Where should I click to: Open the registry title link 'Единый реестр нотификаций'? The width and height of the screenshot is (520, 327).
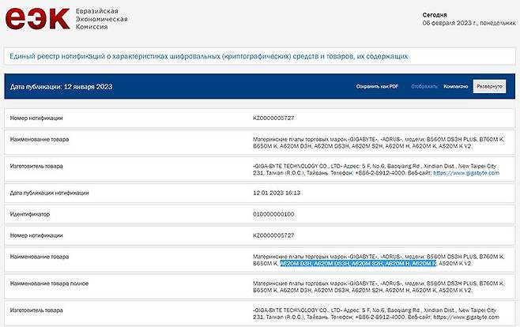point(209,56)
